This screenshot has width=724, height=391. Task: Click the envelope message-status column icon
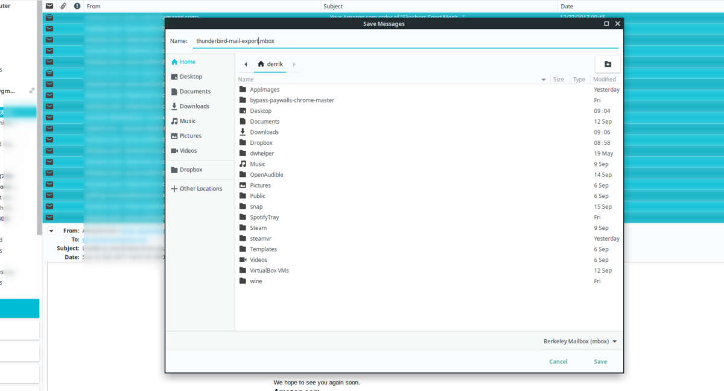(x=49, y=6)
